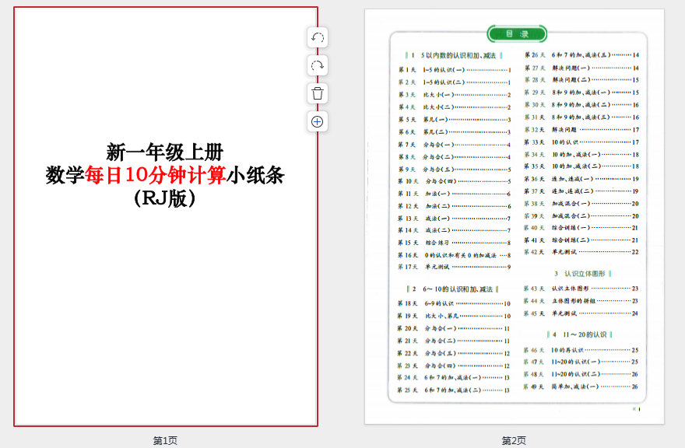Click the green 目录 header on page 2

[517, 34]
